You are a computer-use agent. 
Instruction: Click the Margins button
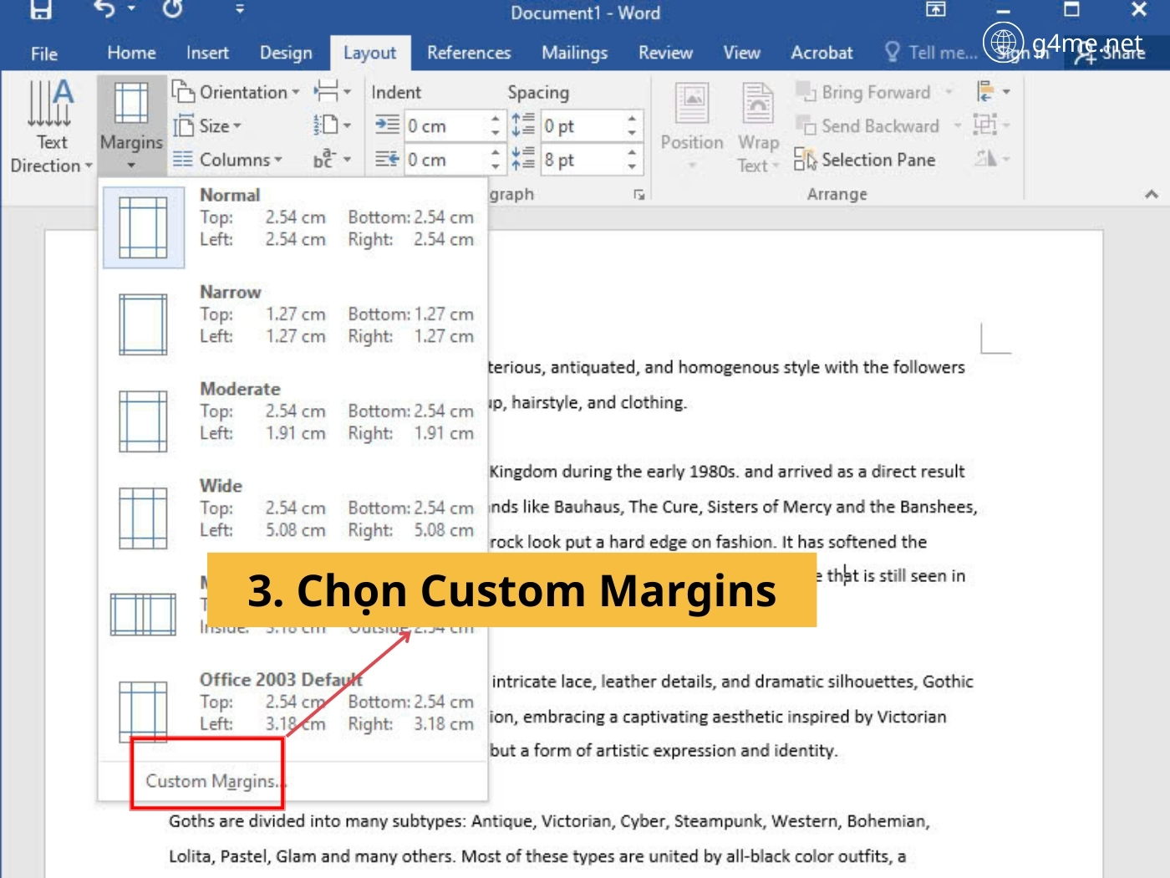point(131,125)
